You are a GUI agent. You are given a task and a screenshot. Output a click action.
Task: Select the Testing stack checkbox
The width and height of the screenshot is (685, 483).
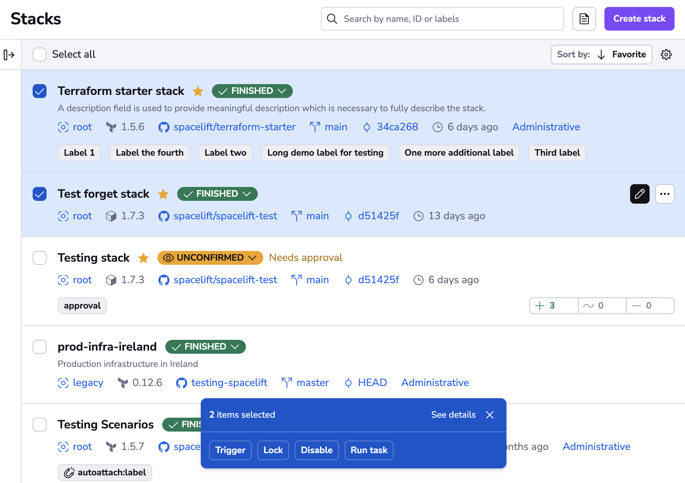(39, 257)
